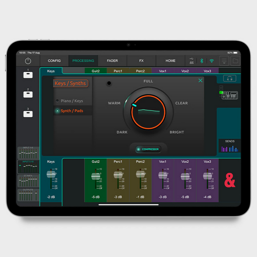Select the Piano / Keys preset option
257x257 pixels.
tap(72, 101)
